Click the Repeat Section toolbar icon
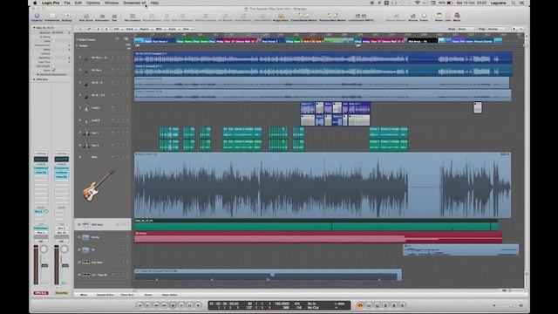558x314 pixels. [152, 17]
